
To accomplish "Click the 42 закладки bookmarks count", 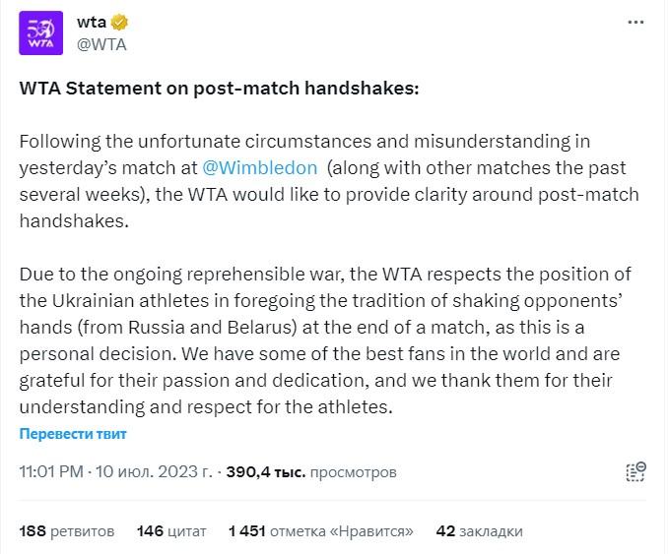I will (x=479, y=530).
